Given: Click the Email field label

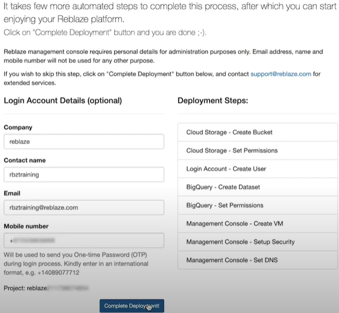Looking at the screenshot, I should click(x=12, y=194).
